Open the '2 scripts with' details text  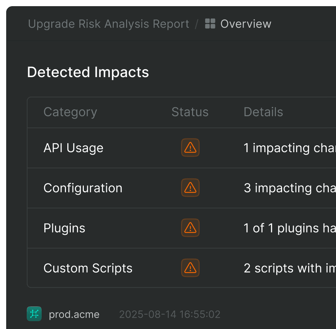coord(289,268)
